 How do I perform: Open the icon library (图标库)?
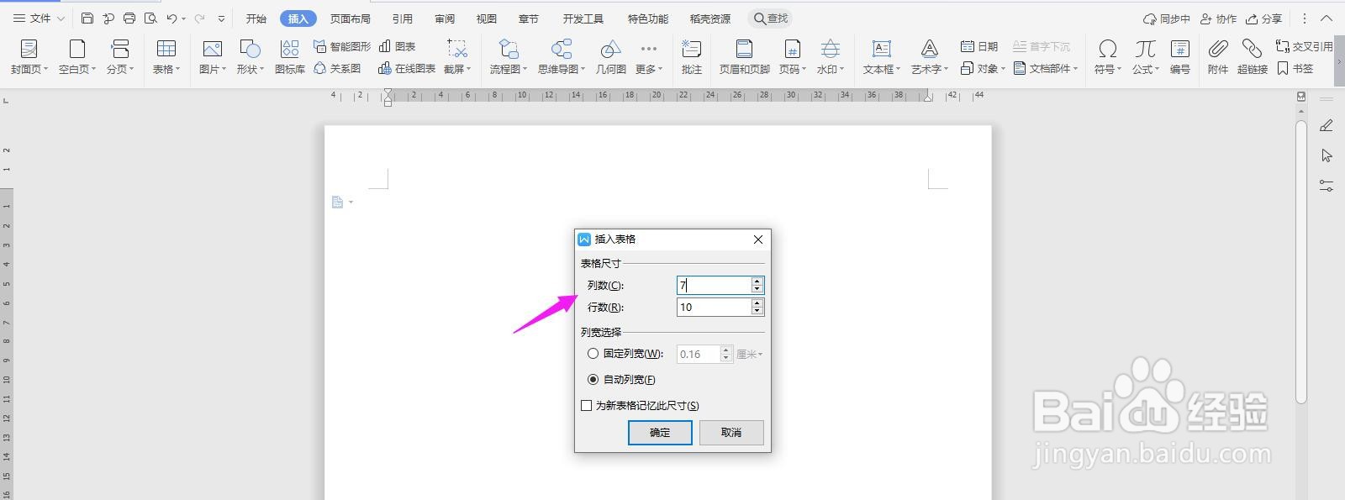[290, 56]
